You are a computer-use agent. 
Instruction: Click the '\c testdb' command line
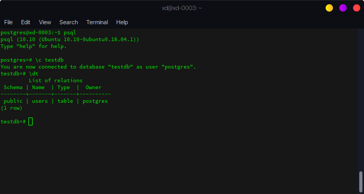pyautogui.click(x=32, y=60)
